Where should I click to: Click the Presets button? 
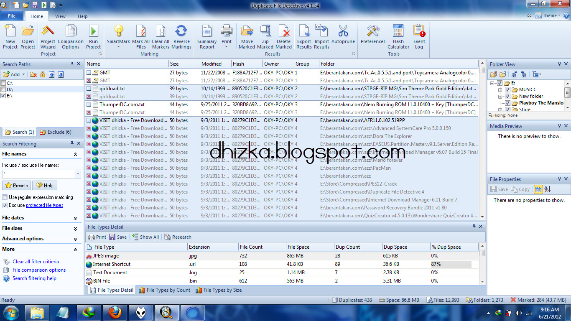(x=17, y=186)
